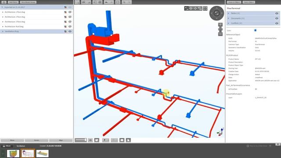Toggle the eye icon on the Notes row
281x158 pixels.
point(277,13)
